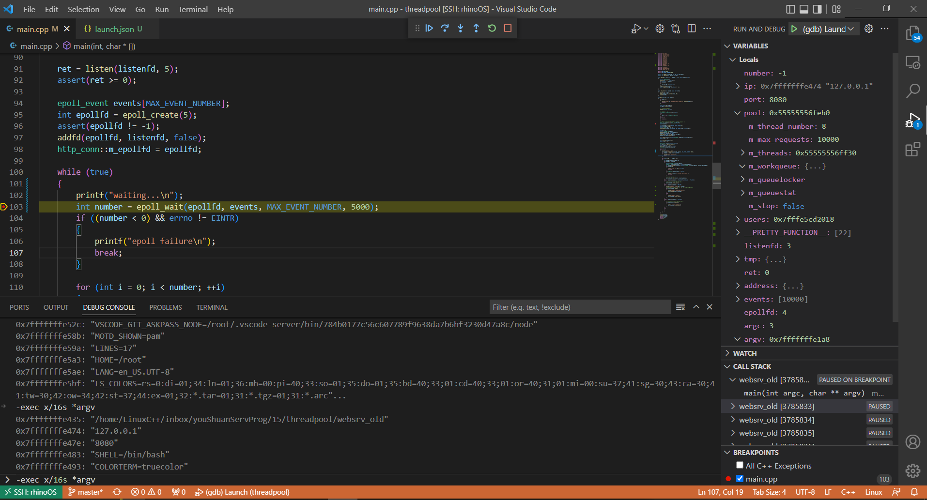Continue debugging with the Continue button

429,29
